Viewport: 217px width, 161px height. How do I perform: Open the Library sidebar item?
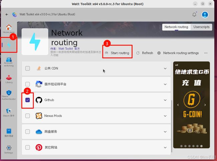coord(9,79)
